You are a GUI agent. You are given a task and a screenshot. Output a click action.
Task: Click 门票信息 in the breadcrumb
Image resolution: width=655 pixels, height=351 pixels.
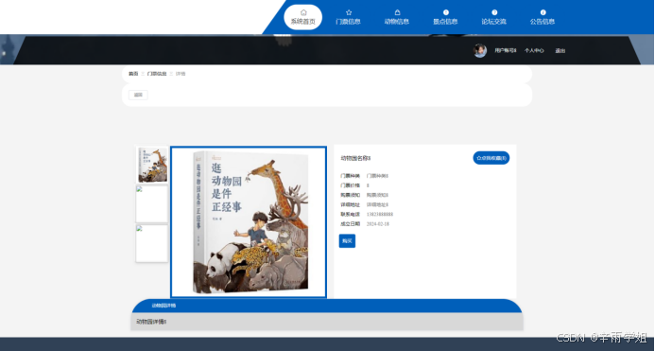pyautogui.click(x=157, y=74)
